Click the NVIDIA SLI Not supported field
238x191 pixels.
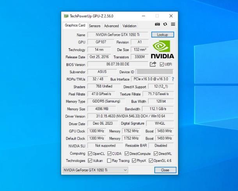[105, 146]
